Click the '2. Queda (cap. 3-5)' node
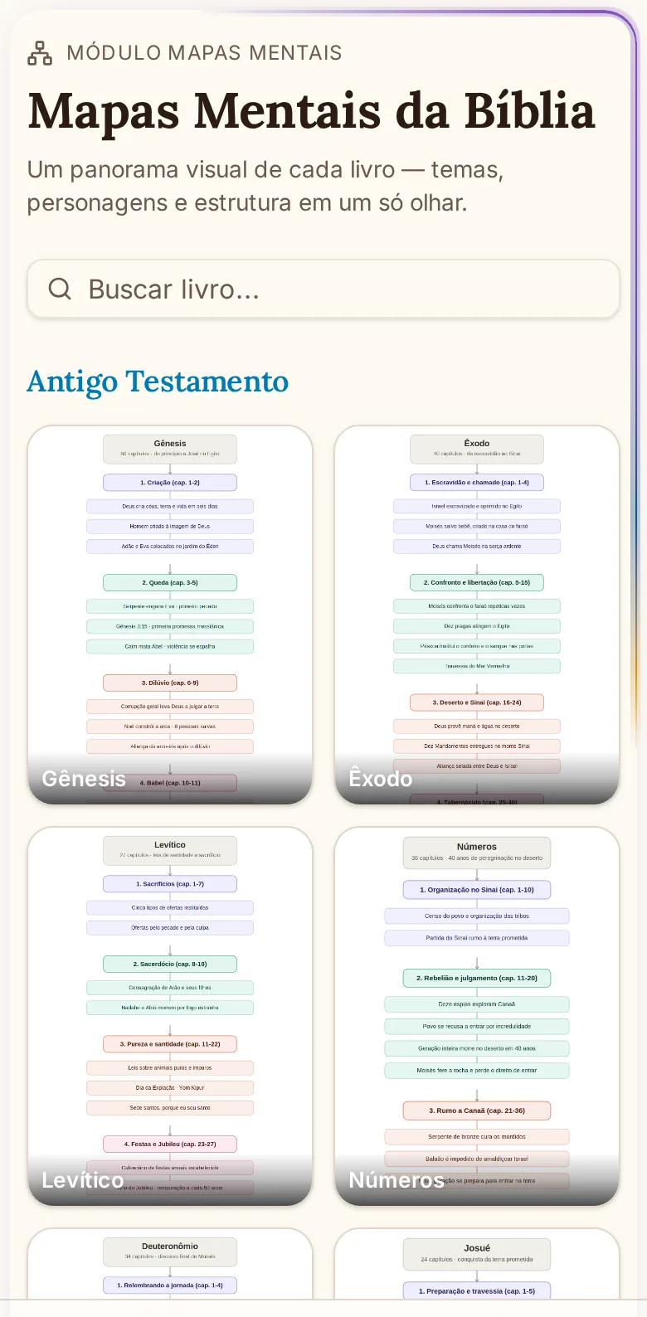This screenshot has height=1317, width=647. [x=170, y=583]
